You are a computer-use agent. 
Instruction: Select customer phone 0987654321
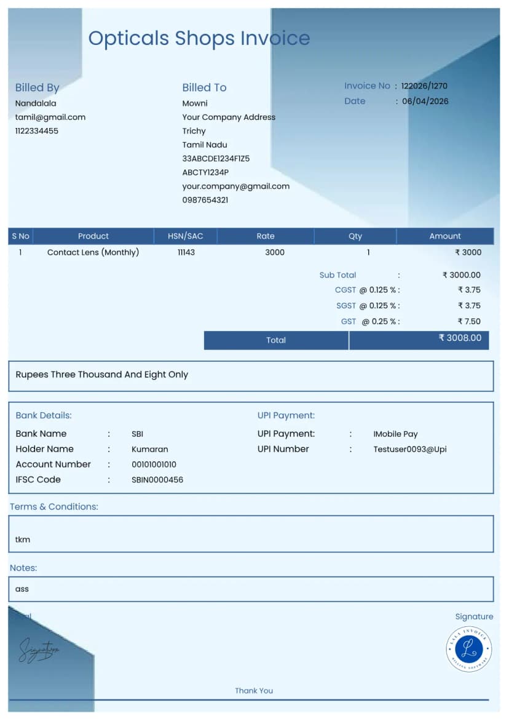click(205, 200)
